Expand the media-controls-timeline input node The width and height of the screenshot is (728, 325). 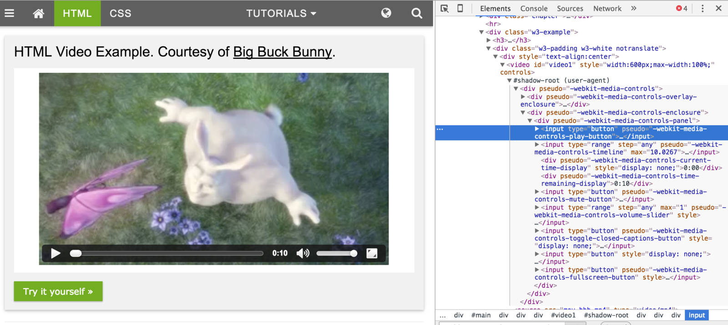click(x=537, y=145)
